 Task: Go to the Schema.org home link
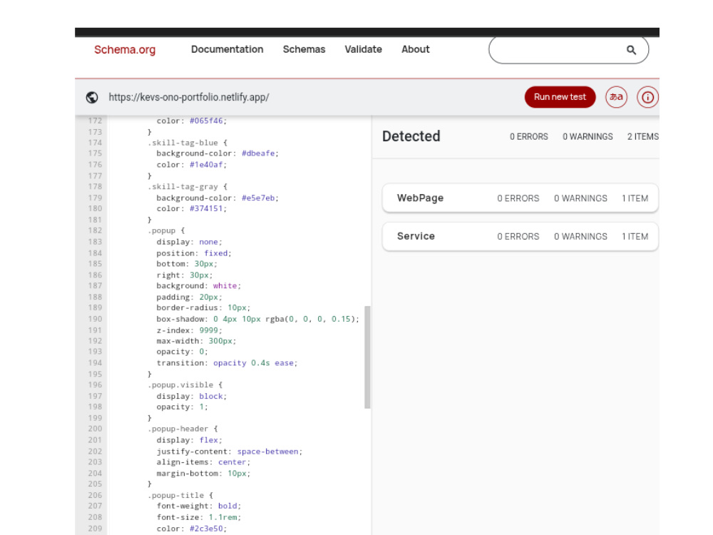(125, 50)
